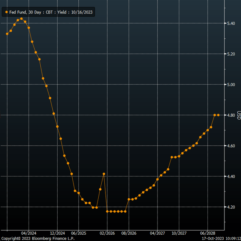Click the 04/2027 x-axis date label

point(157,233)
